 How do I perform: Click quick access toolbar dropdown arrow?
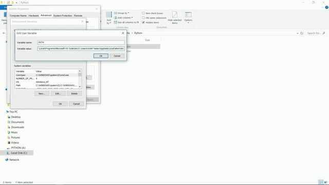tap(16, 3)
